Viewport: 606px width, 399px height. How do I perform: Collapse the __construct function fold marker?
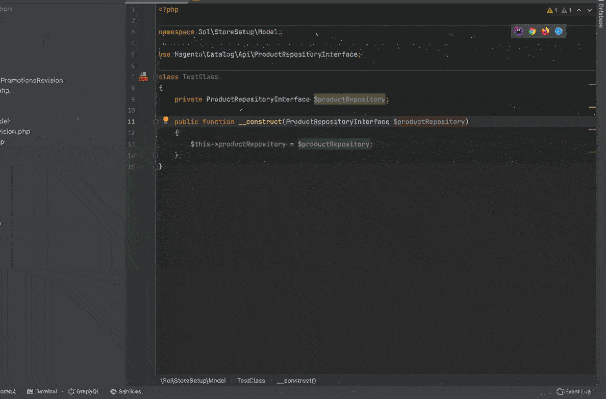coord(156,122)
